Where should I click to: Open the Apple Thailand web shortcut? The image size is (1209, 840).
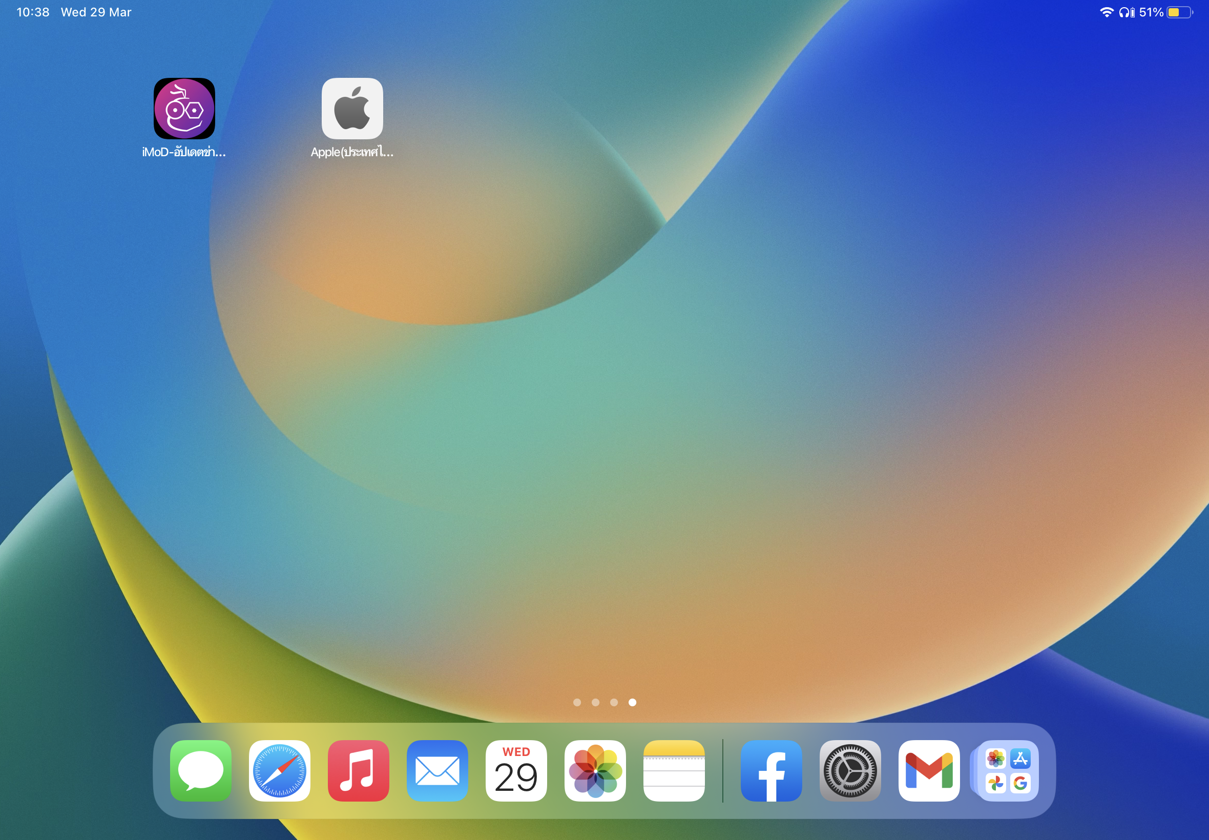pyautogui.click(x=352, y=109)
